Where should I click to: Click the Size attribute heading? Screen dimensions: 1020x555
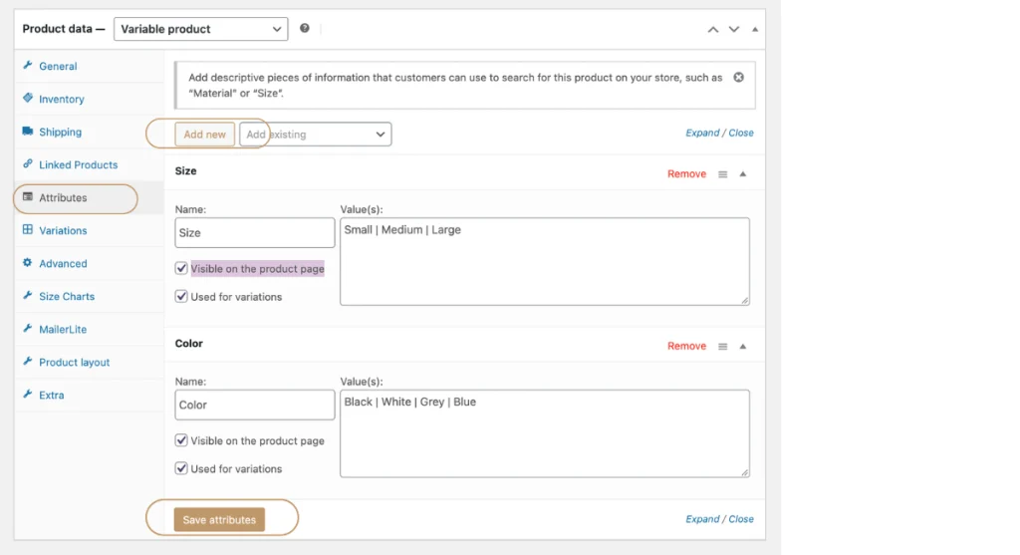point(185,170)
